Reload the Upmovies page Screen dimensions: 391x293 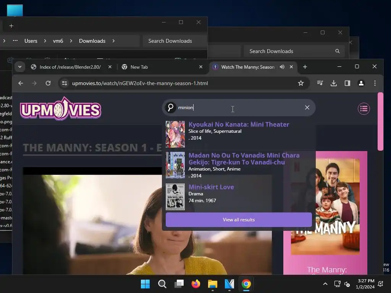pos(48,83)
